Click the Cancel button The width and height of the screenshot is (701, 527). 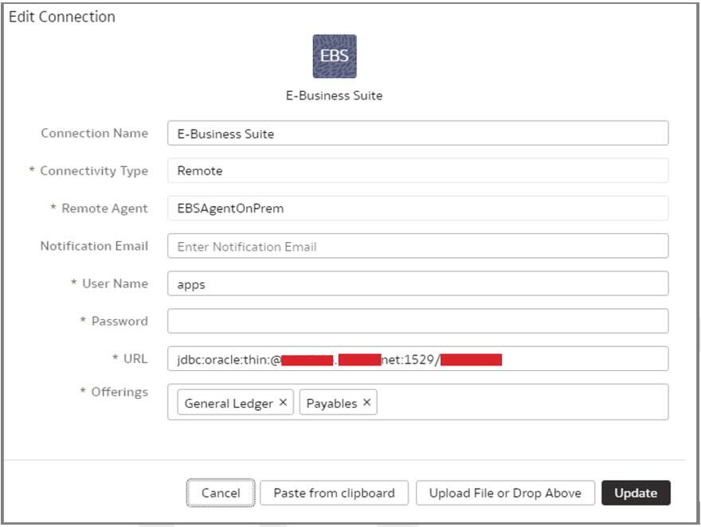click(221, 493)
